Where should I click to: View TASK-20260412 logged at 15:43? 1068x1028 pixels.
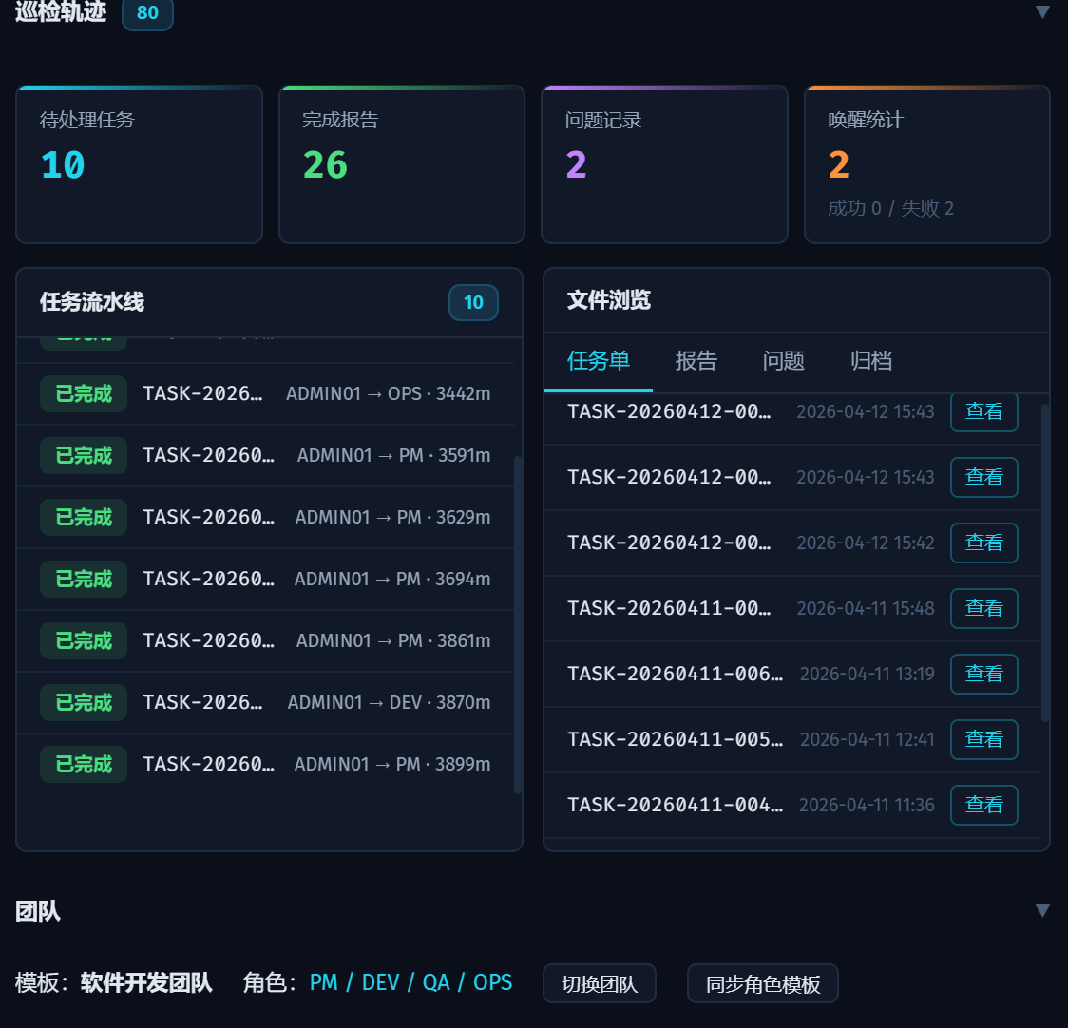[x=983, y=411]
